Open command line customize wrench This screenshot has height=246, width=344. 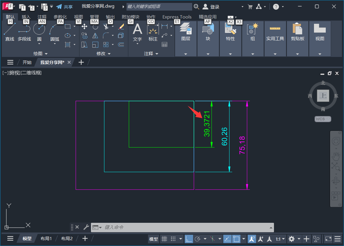pos(86,228)
